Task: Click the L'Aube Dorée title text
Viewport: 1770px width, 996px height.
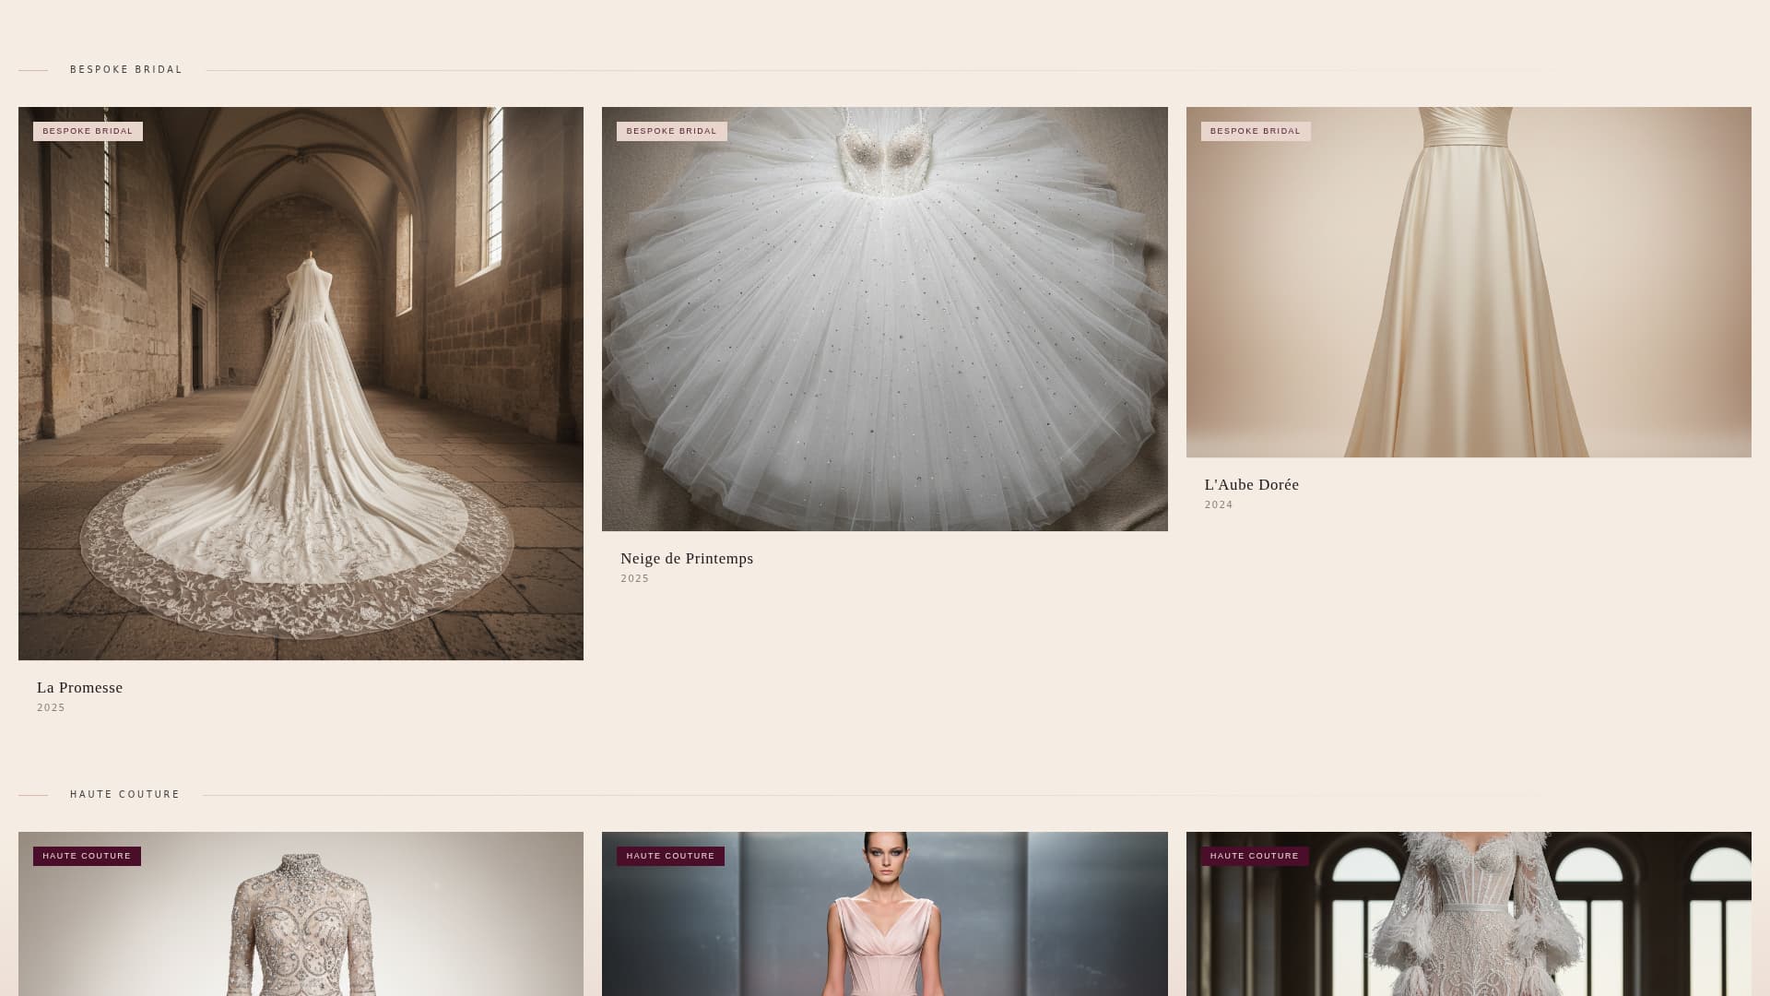Action: click(x=1251, y=485)
